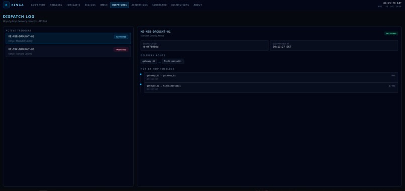Viewport: 405px width, 191px height.
Task: Click the "Kenya · Turkana County" text
Action: 20,54
